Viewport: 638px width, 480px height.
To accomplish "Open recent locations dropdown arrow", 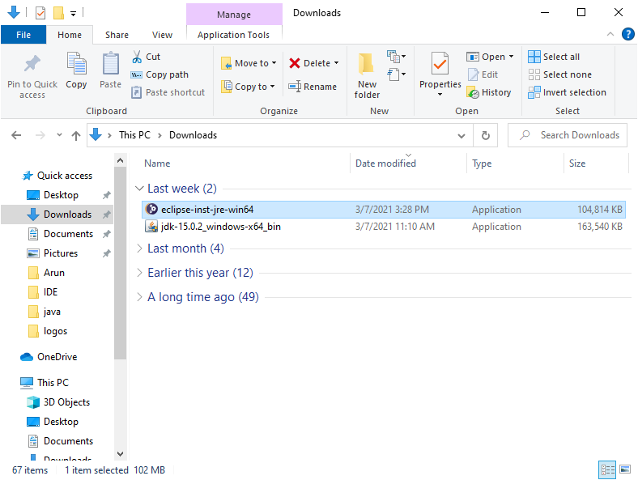I will pos(59,135).
